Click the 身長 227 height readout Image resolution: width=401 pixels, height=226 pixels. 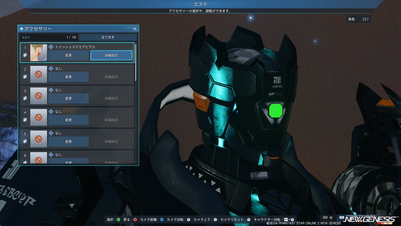358,19
